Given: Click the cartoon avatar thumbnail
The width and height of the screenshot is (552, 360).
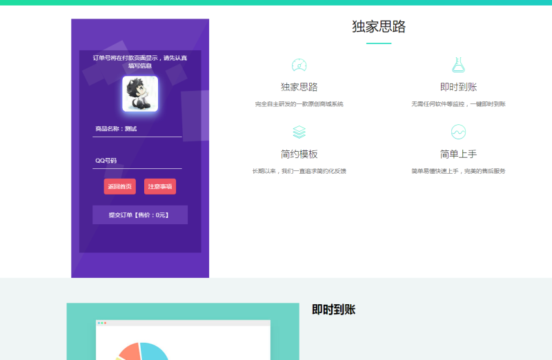Looking at the screenshot, I should [140, 94].
